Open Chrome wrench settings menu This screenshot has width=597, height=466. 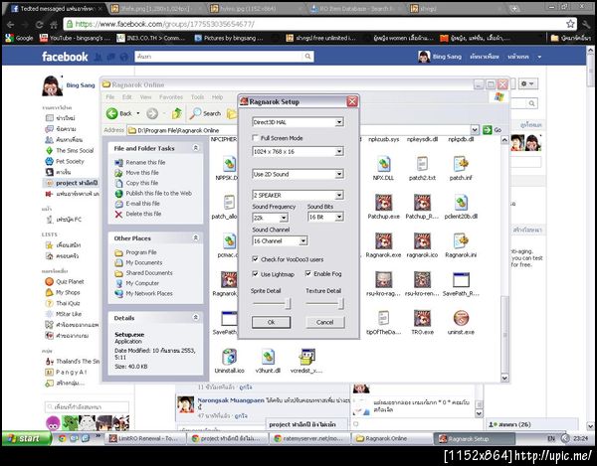[x=586, y=24]
